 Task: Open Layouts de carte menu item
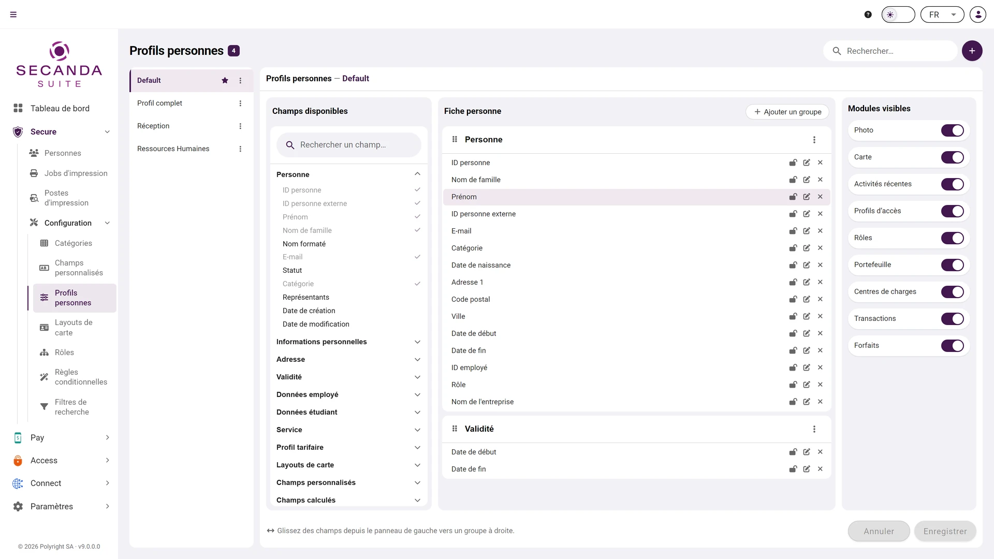coord(75,328)
